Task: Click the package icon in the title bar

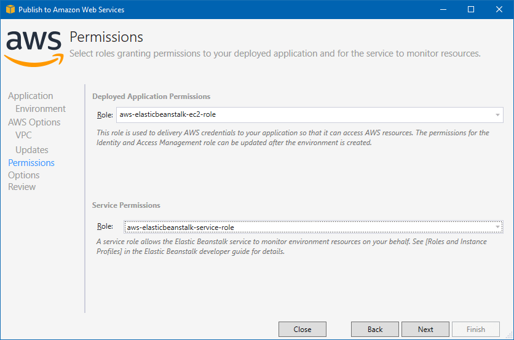Action: 10,9
